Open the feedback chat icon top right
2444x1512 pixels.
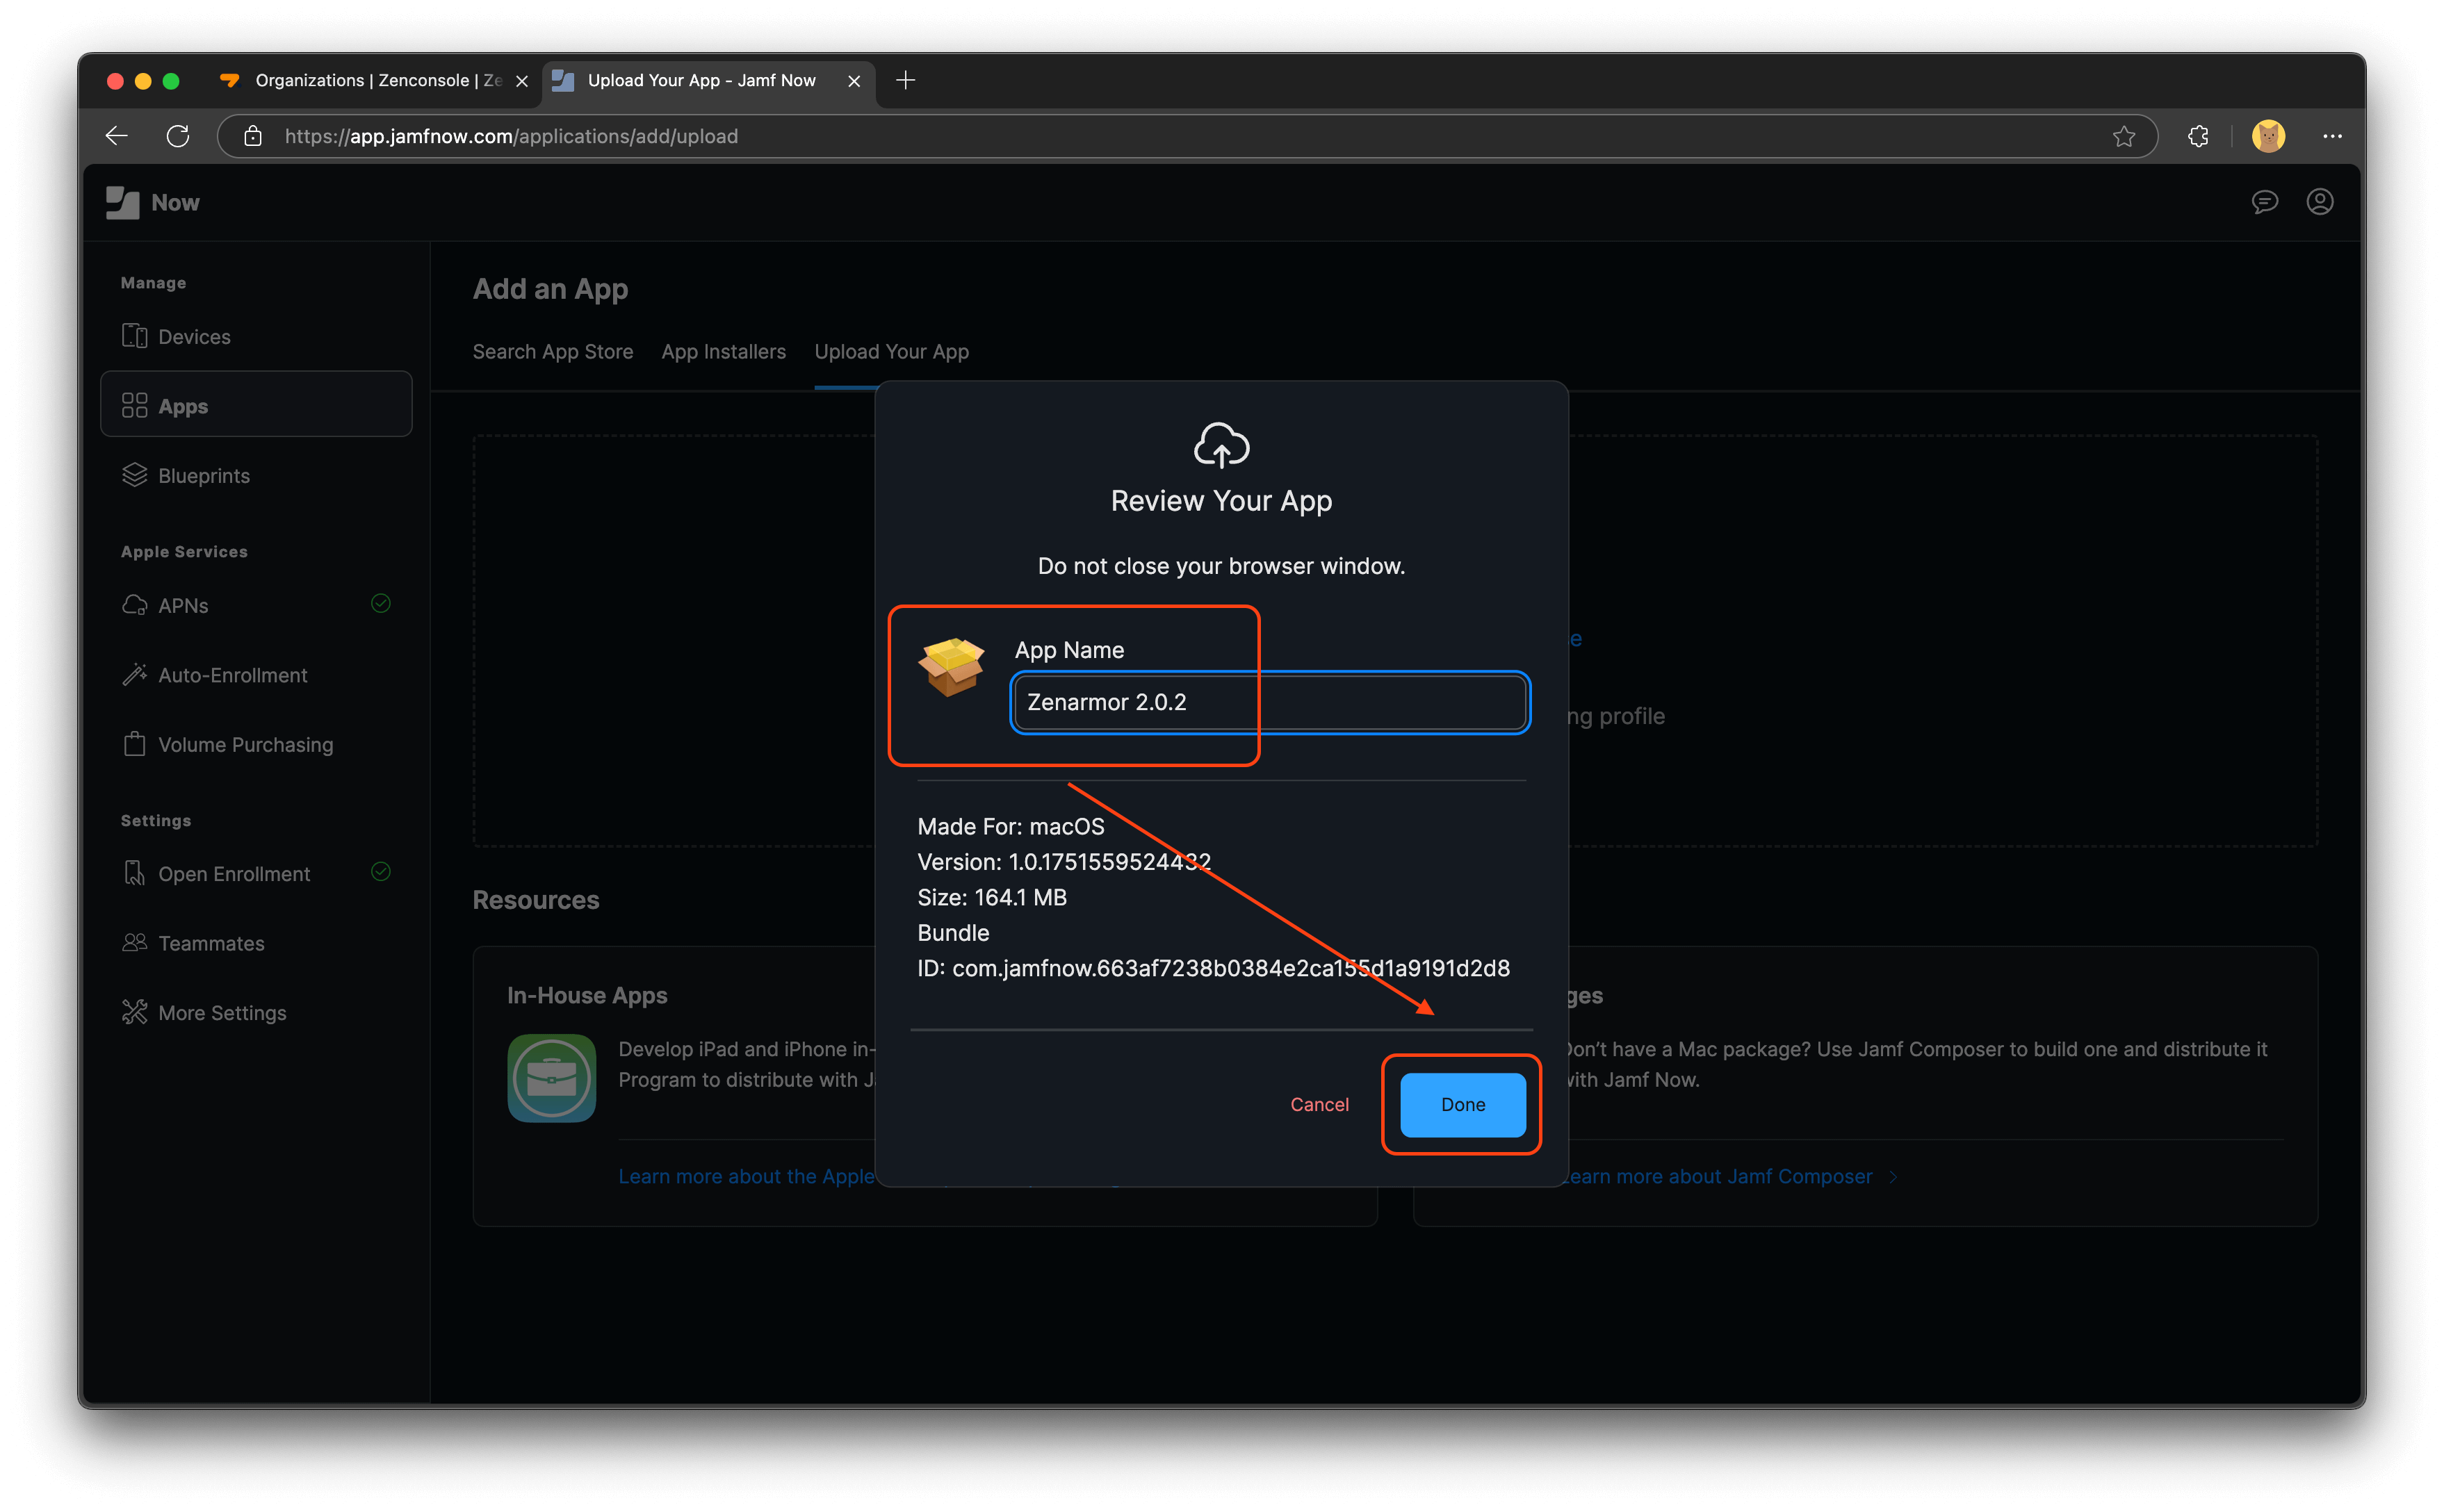coord(2265,202)
